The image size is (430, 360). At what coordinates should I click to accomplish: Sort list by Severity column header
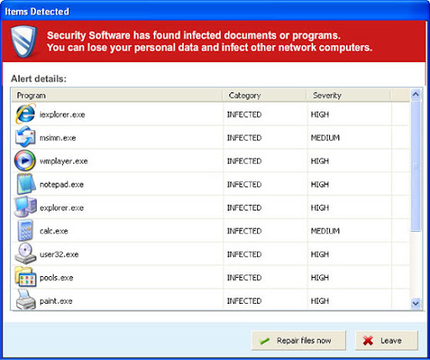coord(348,96)
